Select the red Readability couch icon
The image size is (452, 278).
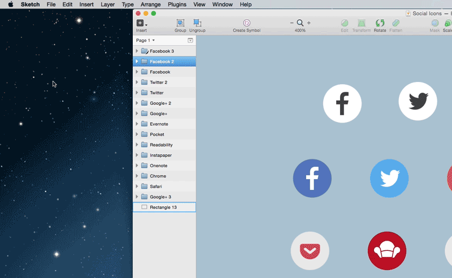point(387,251)
